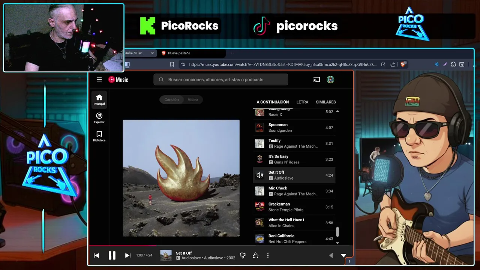Open the Biblioteca library section

point(99,136)
